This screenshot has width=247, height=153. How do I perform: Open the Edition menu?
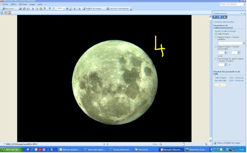click(14, 4)
